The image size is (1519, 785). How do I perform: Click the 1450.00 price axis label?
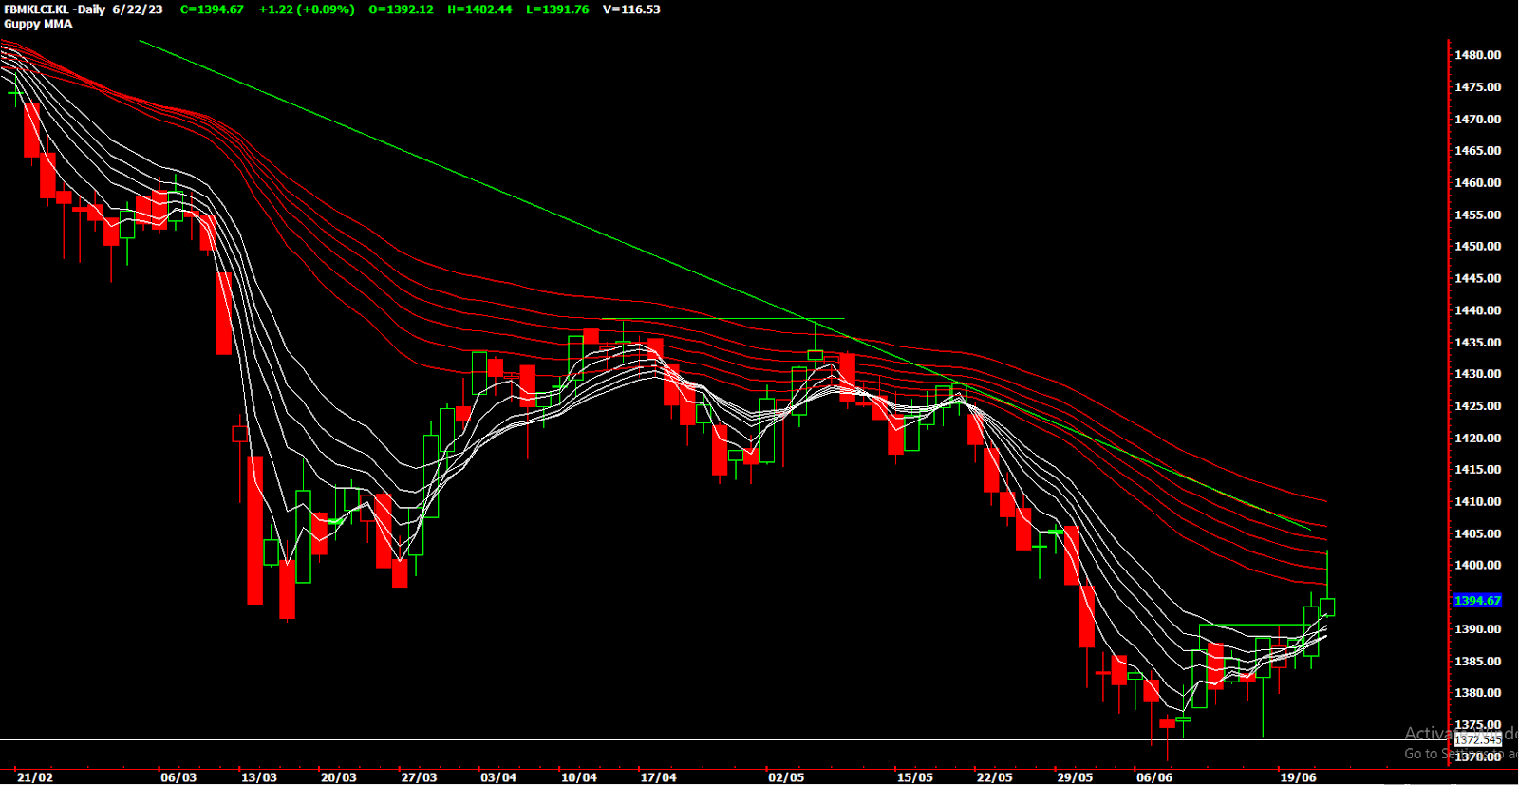[x=1478, y=247]
